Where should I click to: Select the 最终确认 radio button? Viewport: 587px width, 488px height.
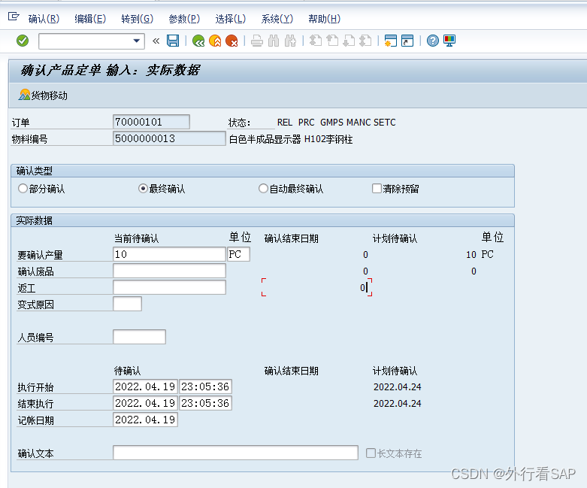[143, 189]
